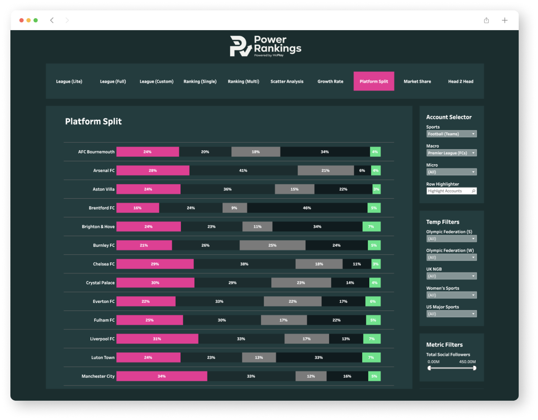Click the search icon in Highlight Accounts

coord(473,191)
